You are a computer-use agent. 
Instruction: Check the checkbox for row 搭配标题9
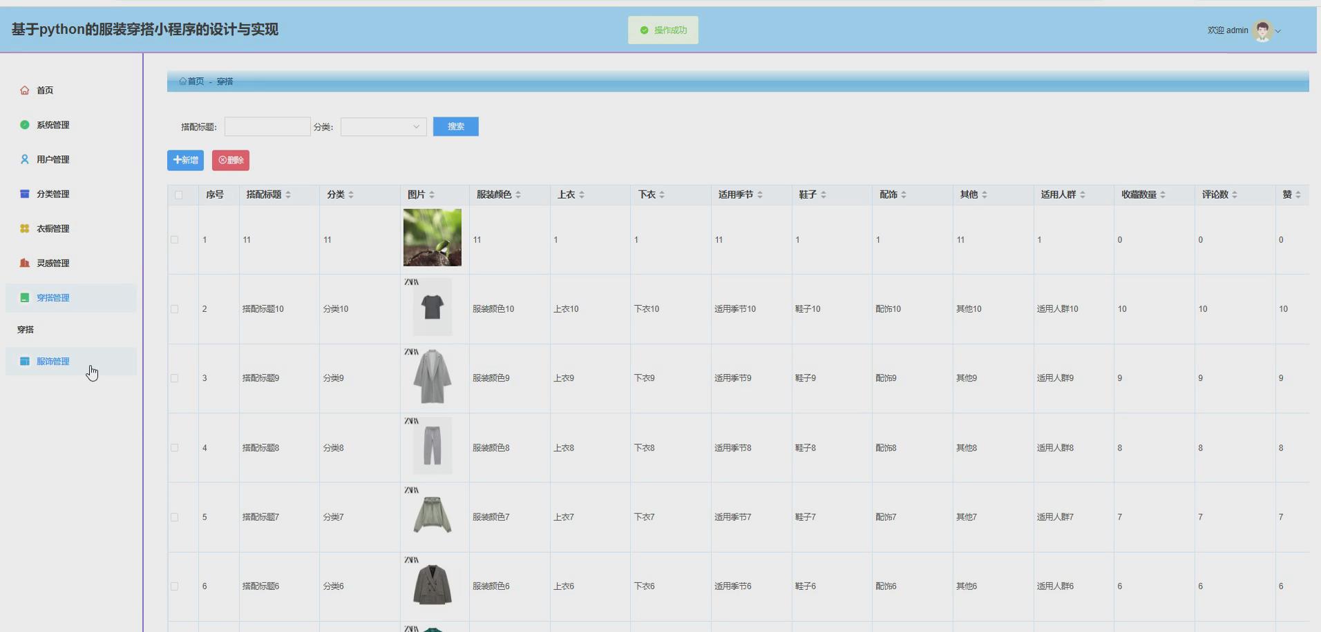pyautogui.click(x=174, y=378)
